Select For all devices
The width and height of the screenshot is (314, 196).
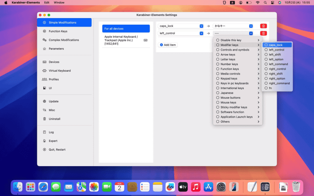pos(126,29)
